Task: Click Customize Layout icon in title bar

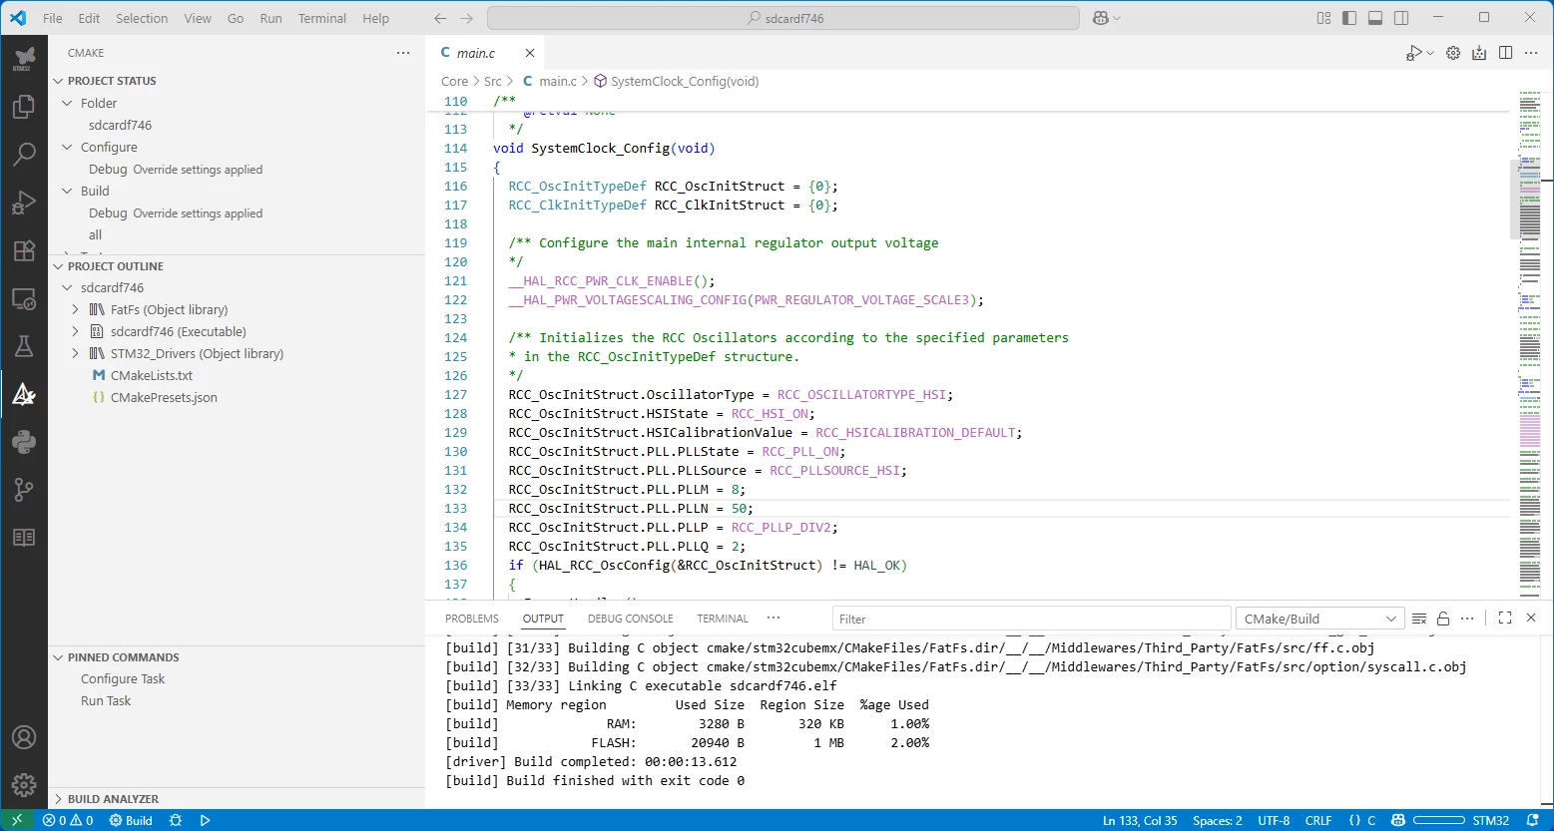Action: pos(1323,18)
